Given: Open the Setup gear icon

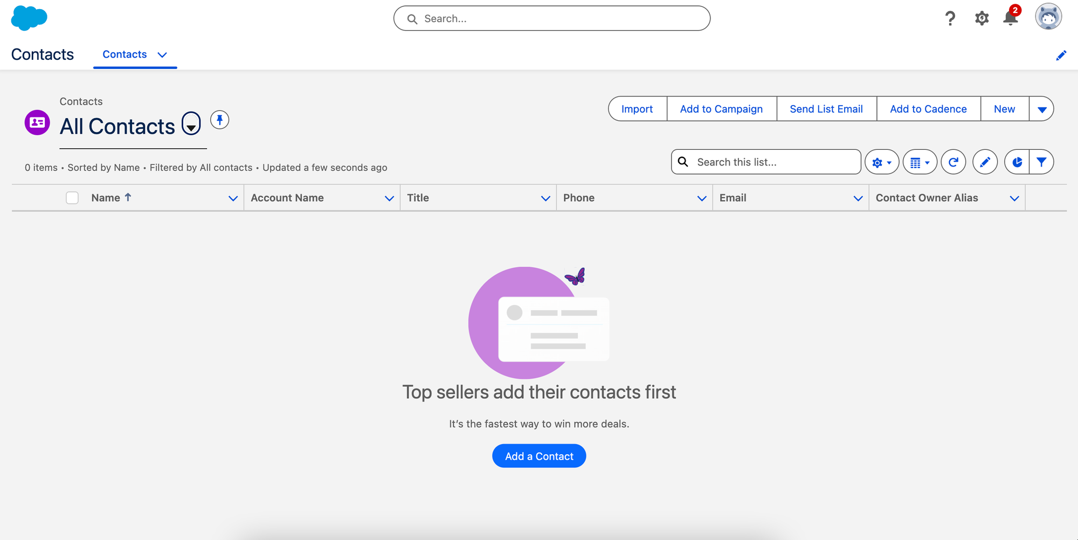Looking at the screenshot, I should (x=982, y=18).
